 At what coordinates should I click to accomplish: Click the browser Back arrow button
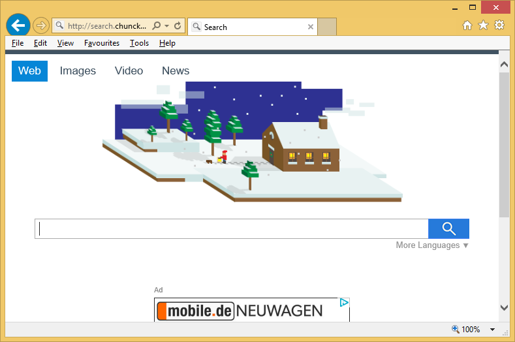click(x=18, y=25)
